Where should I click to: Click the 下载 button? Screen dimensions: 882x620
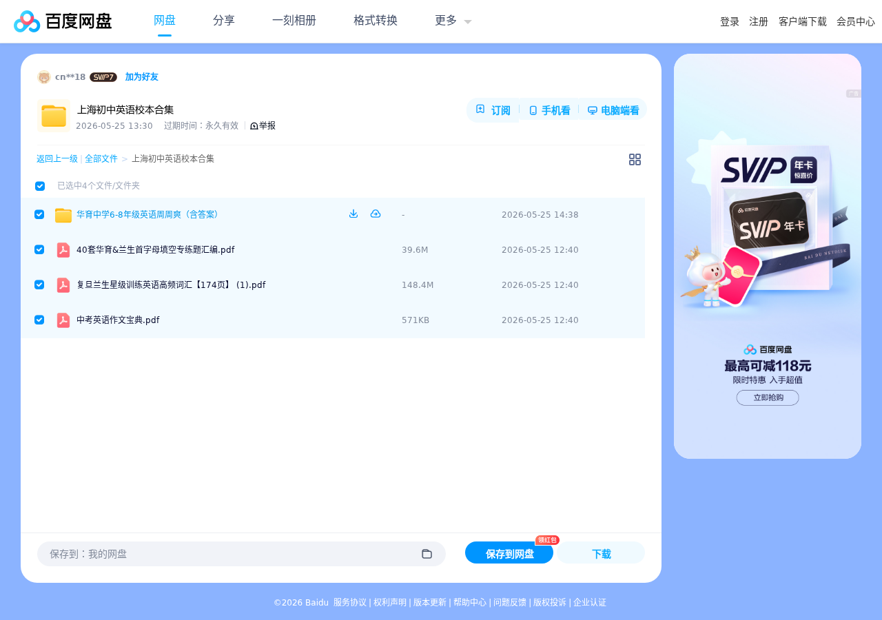[601, 553]
